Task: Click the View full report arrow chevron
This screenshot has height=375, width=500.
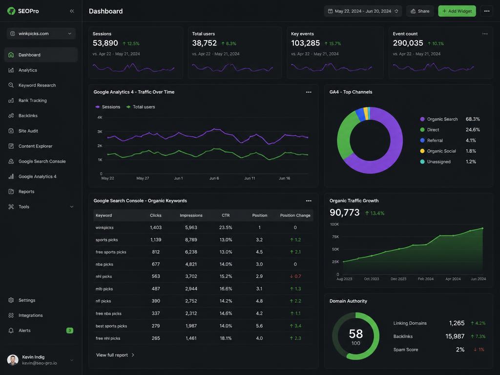Action: pos(133,355)
